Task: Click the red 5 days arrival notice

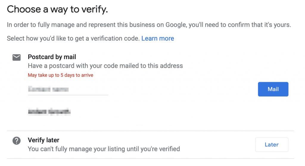Action: coord(60,75)
